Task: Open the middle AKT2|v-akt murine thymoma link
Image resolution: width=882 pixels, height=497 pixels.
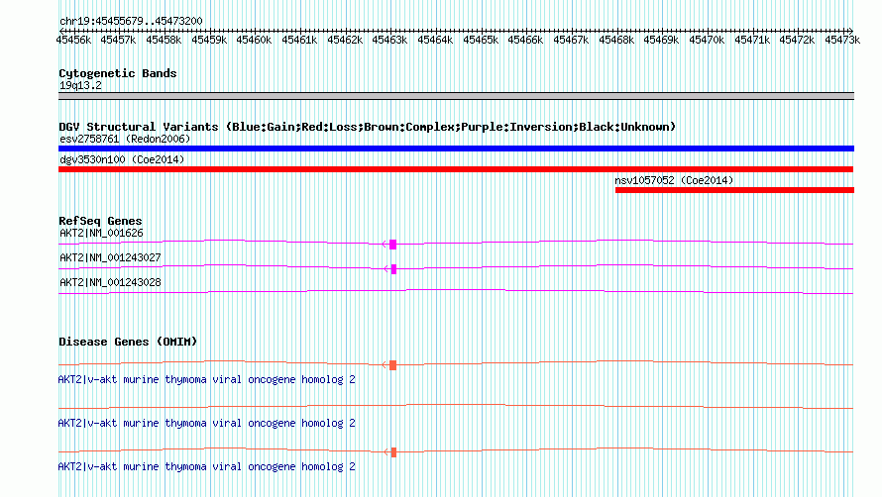Action: point(206,424)
